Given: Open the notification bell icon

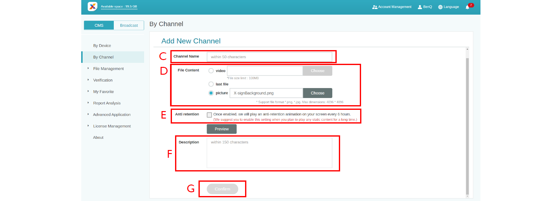Looking at the screenshot, I should [x=467, y=7].
